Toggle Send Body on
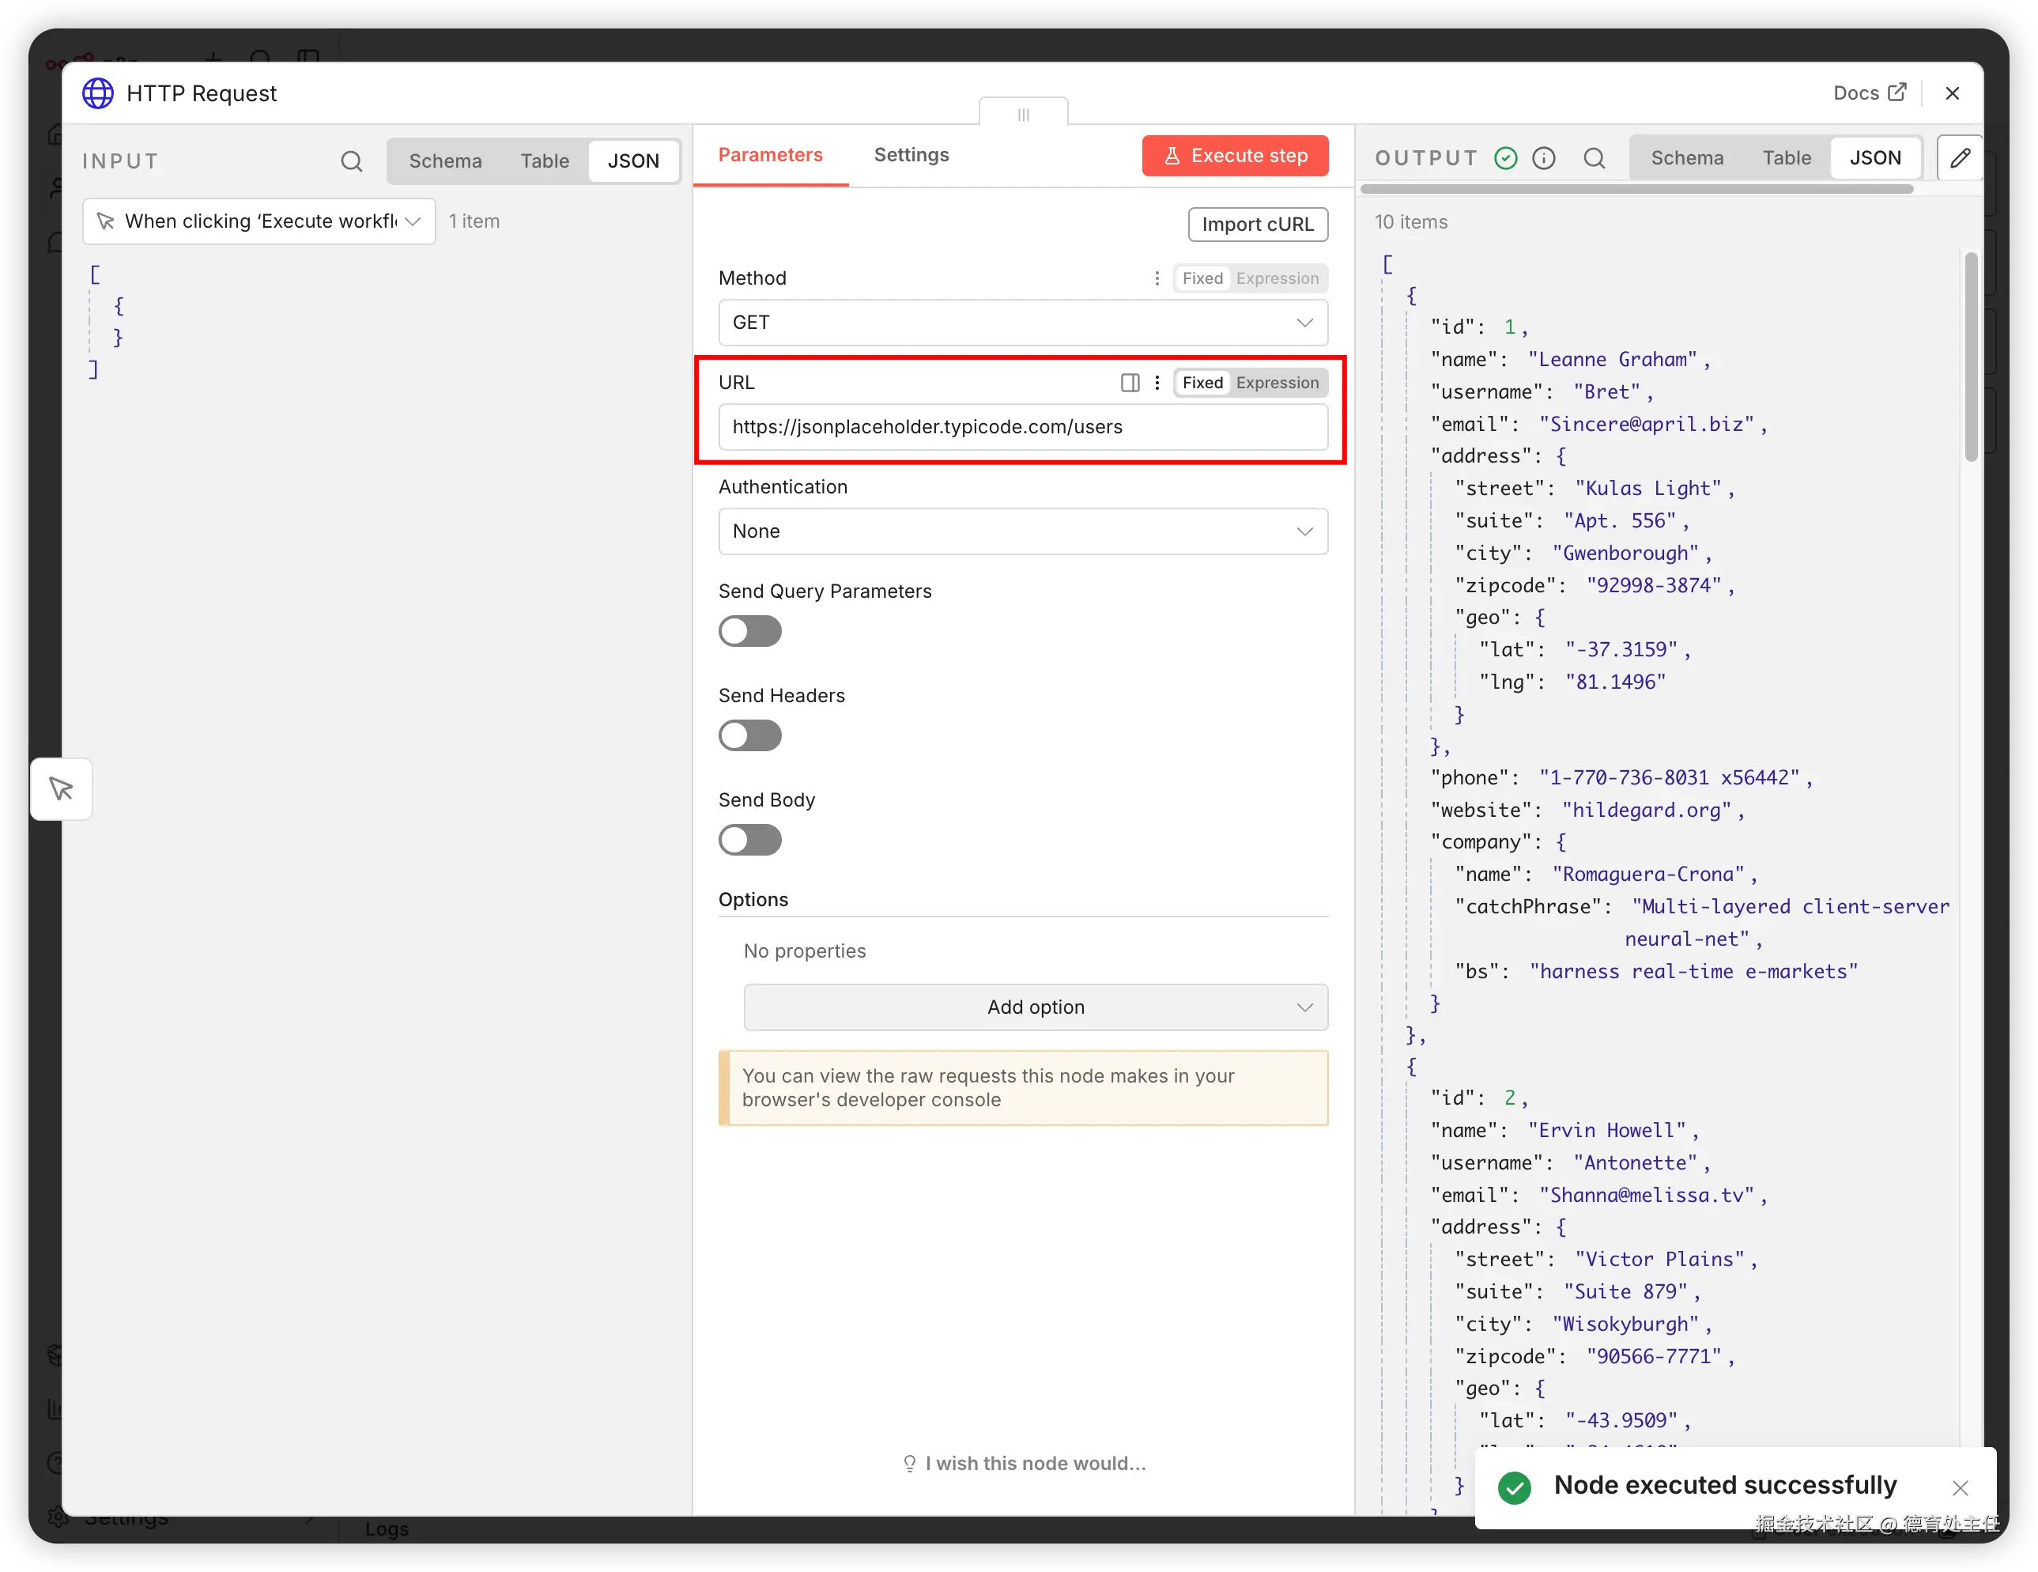The height and width of the screenshot is (1572, 2038). click(x=749, y=840)
